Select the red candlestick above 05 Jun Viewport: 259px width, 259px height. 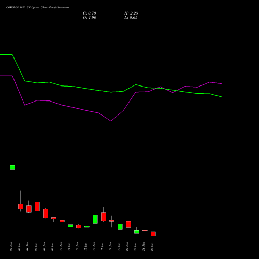click(37, 206)
